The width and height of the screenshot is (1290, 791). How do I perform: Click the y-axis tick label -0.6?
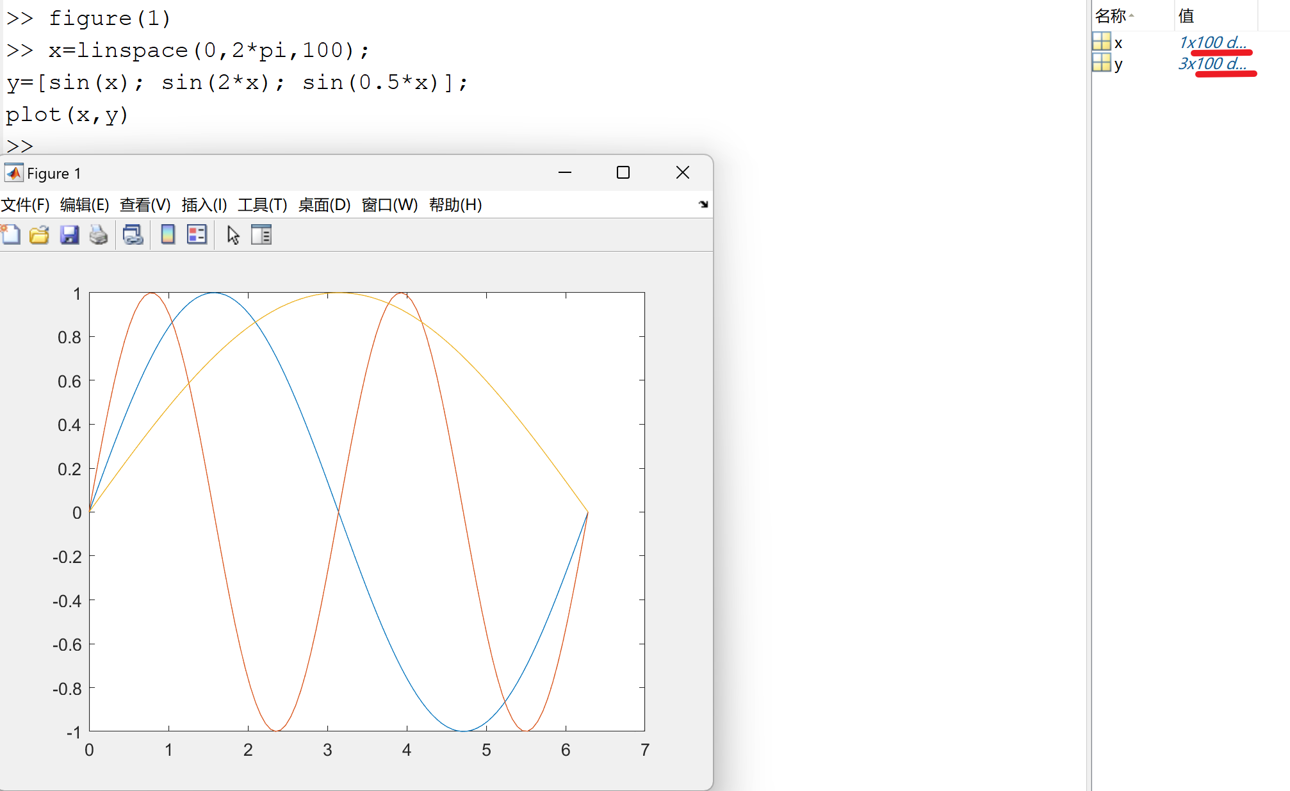coord(67,644)
